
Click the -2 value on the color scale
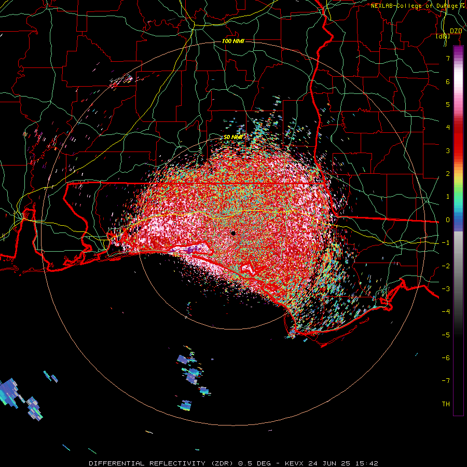(446, 266)
